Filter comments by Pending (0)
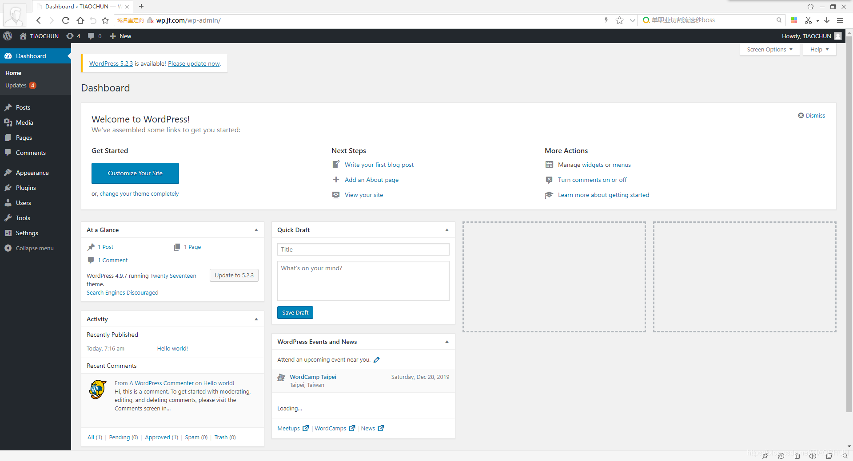Image resolution: width=853 pixels, height=461 pixels. point(124,437)
